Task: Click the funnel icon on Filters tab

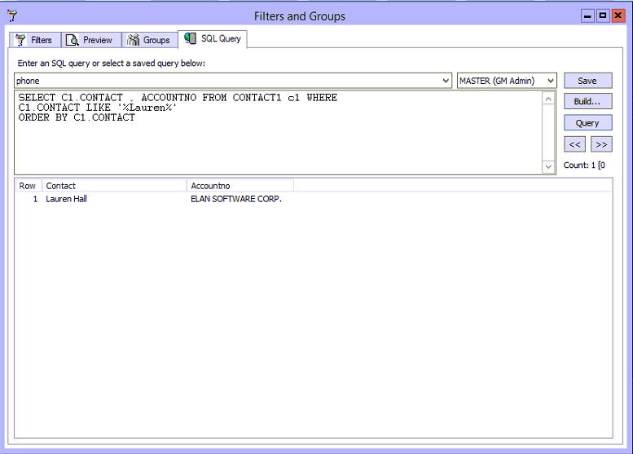Action: [20, 40]
